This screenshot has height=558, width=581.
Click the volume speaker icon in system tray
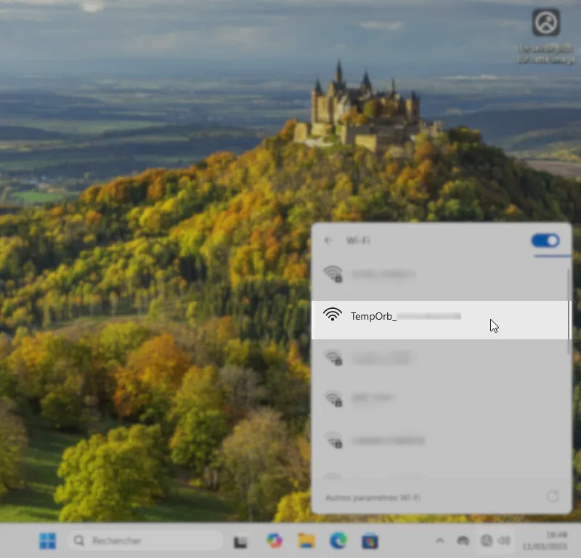pyautogui.click(x=504, y=541)
